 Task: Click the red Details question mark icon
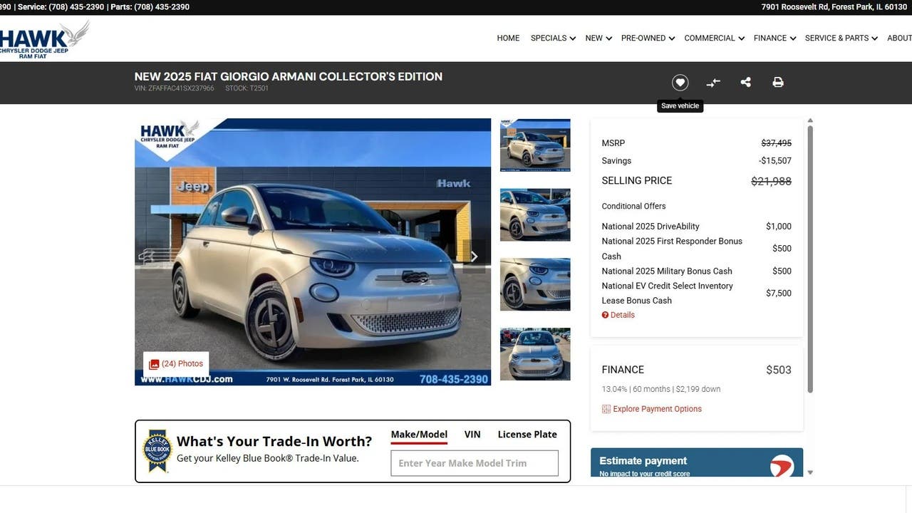click(x=605, y=315)
